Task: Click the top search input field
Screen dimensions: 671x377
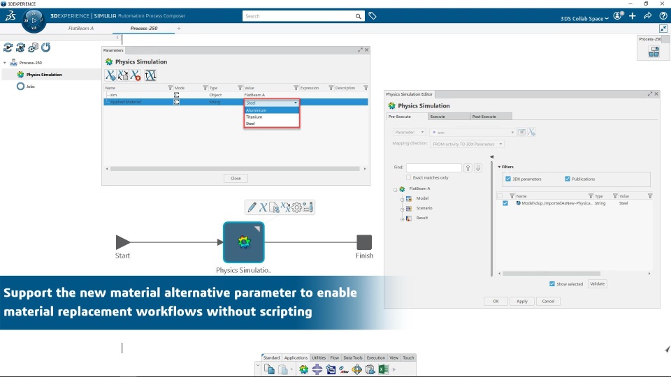Action: pyautogui.click(x=298, y=16)
